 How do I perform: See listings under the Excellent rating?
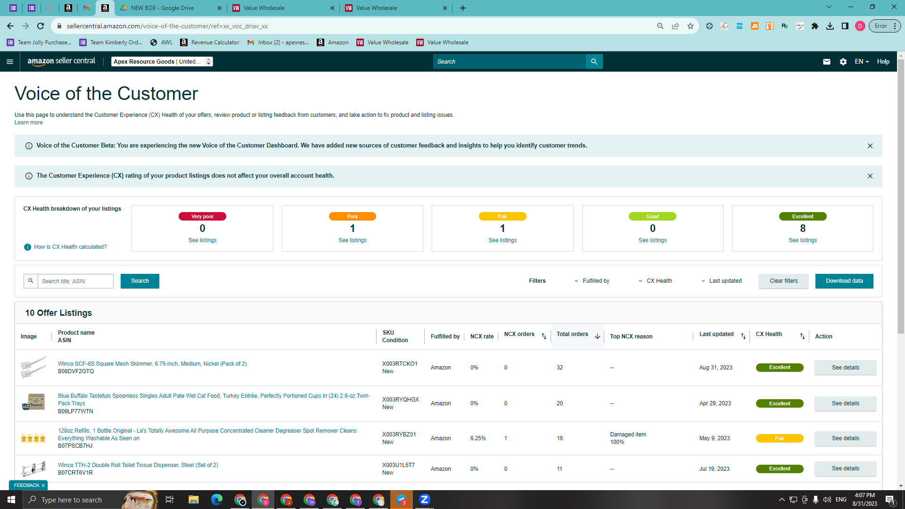[x=803, y=240]
